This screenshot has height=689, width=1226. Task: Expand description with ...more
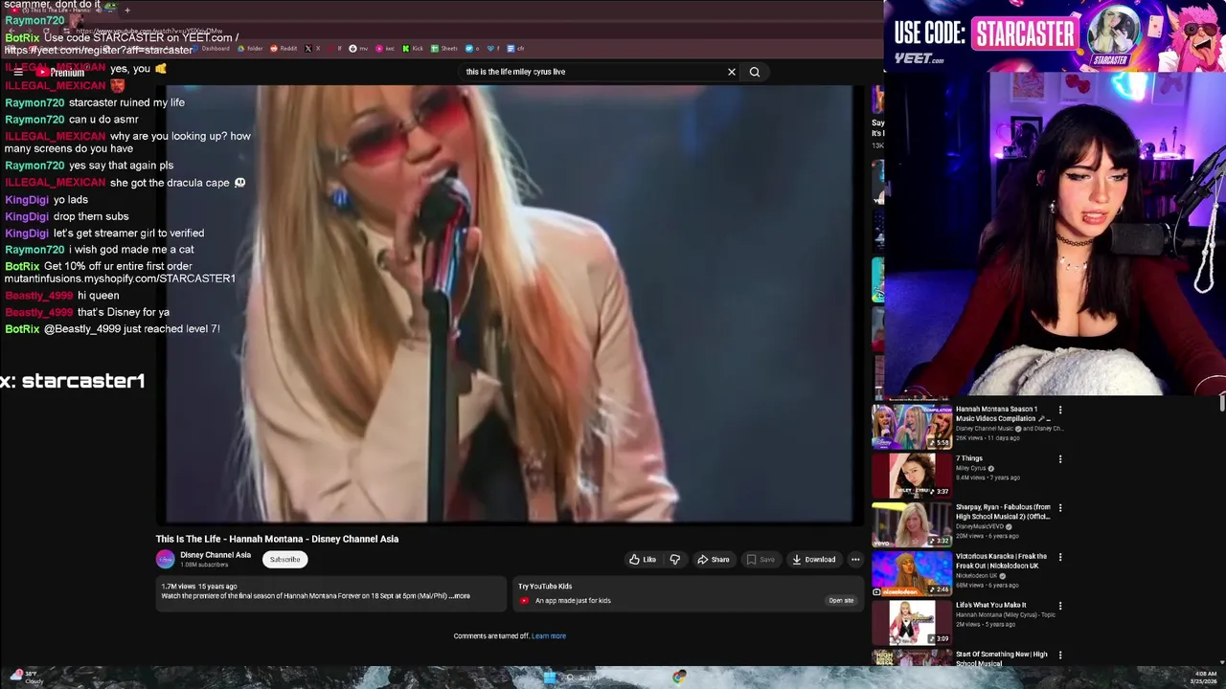[x=461, y=596]
